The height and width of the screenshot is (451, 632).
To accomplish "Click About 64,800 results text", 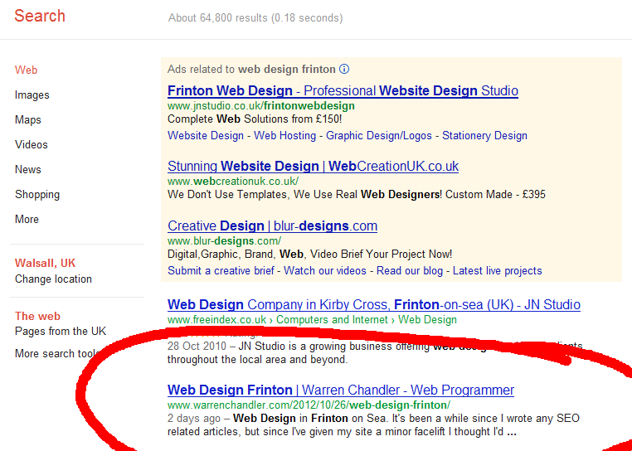I will (255, 18).
